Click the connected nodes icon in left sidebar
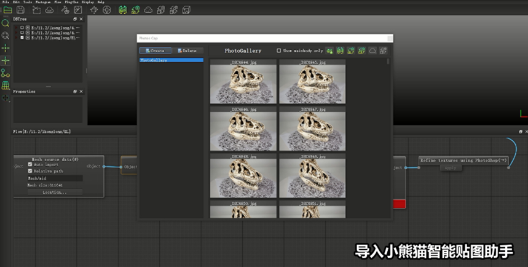Image resolution: width=528 pixels, height=267 pixels. click(6, 73)
